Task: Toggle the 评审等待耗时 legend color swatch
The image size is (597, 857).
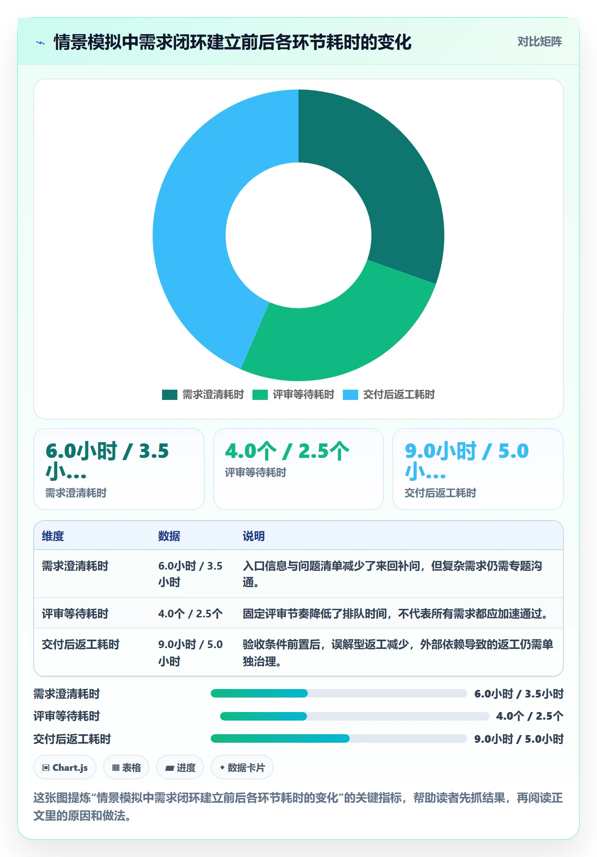Action: [260, 395]
